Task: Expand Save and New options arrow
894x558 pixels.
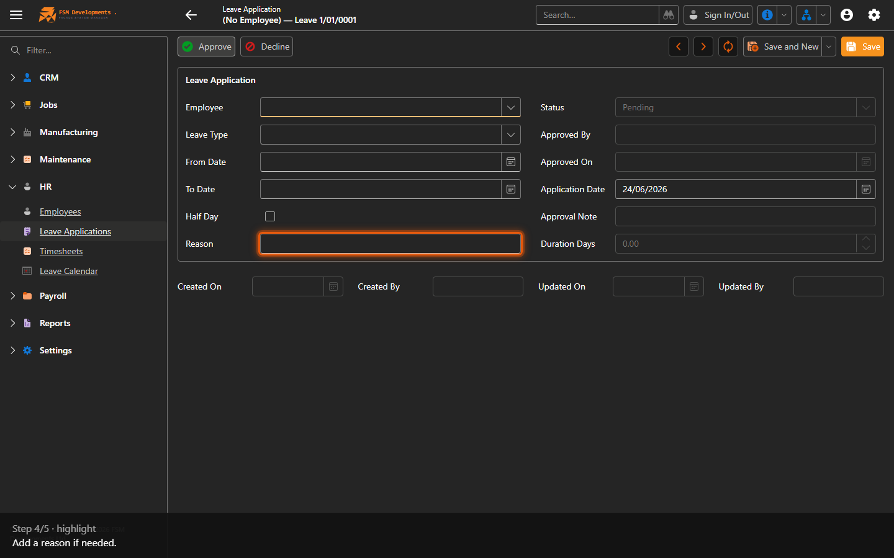Action: (829, 46)
